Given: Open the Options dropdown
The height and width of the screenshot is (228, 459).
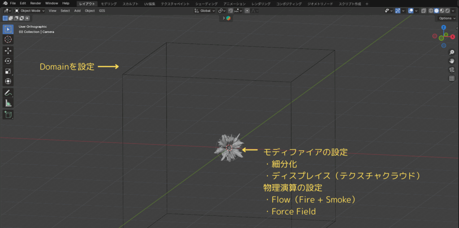Looking at the screenshot, I should tap(447, 18).
